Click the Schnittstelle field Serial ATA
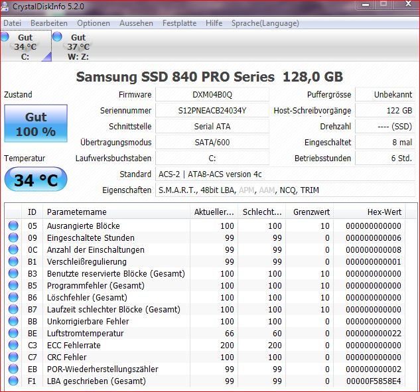This screenshot has height=392, width=420. coord(212,127)
